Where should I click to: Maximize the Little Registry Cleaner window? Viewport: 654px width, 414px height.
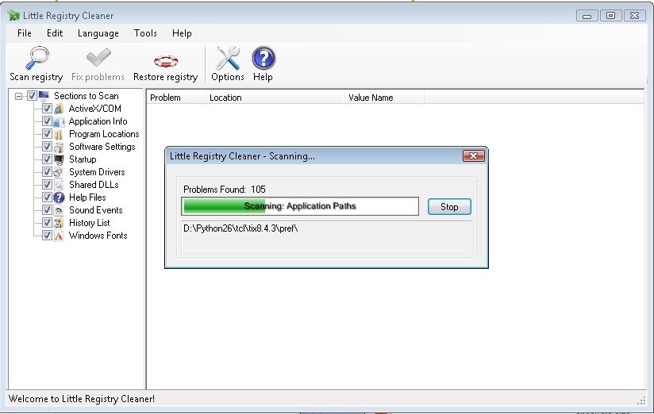point(610,16)
